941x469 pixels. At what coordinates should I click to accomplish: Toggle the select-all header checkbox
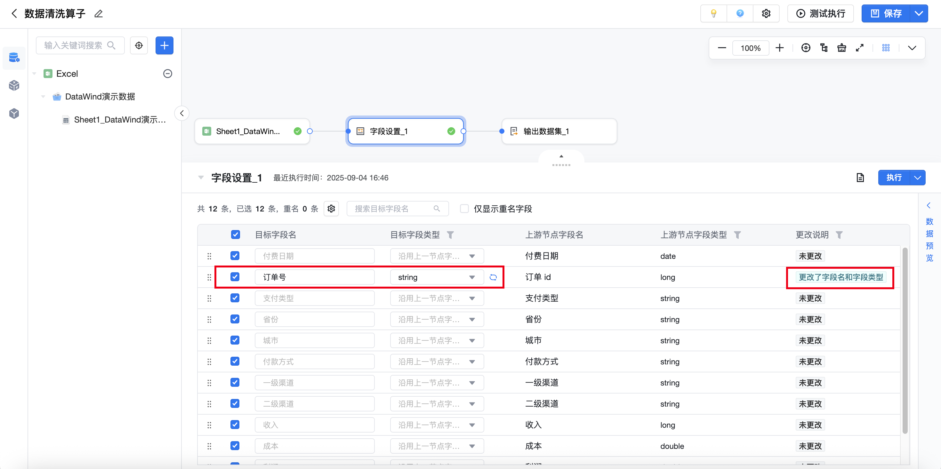[x=235, y=234]
